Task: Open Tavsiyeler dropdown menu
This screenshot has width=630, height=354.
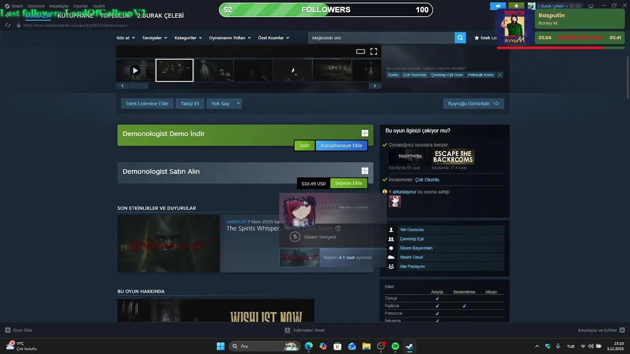Action: click(x=155, y=38)
